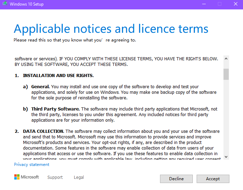The height and width of the screenshot is (190, 243).
Task: Open the Privacy statement link
Action: click(x=32, y=165)
